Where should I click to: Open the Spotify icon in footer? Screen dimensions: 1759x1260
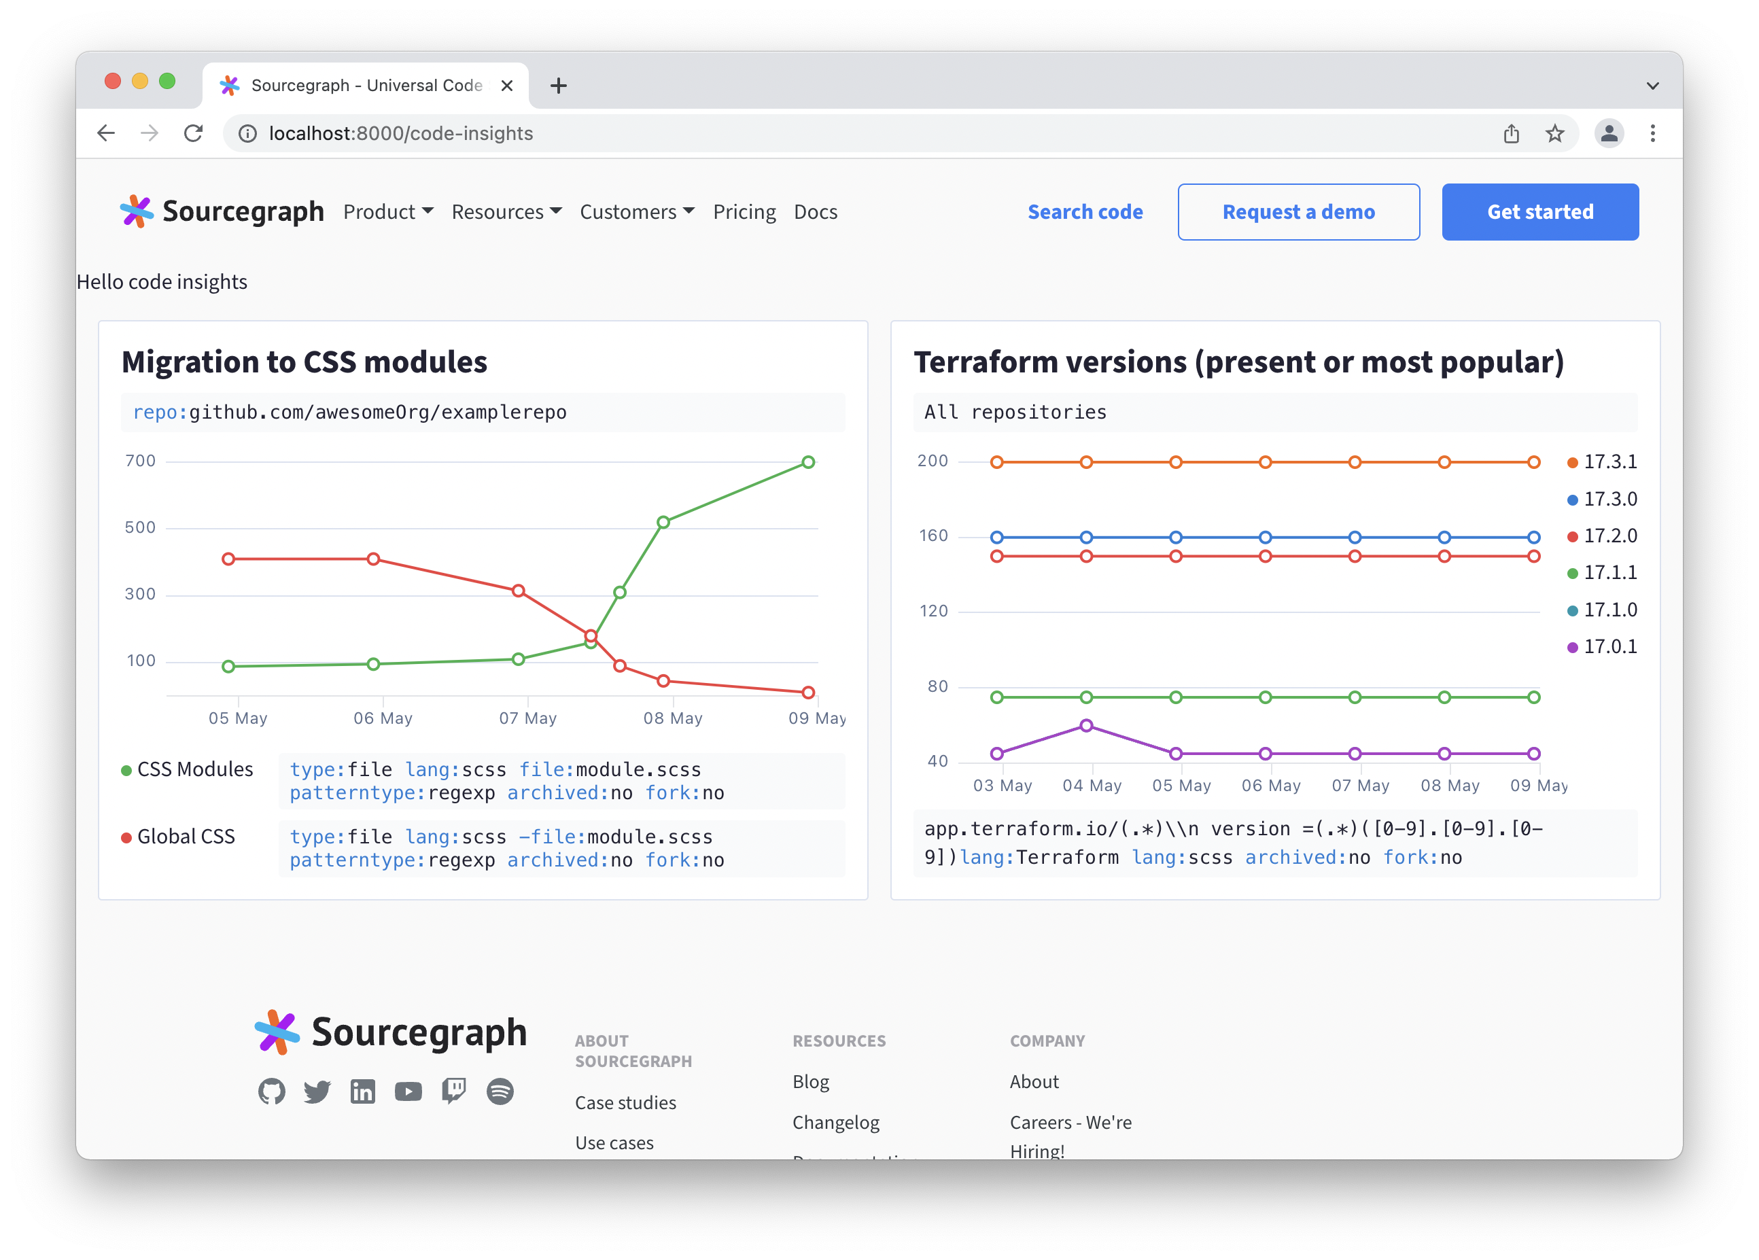(x=500, y=1091)
